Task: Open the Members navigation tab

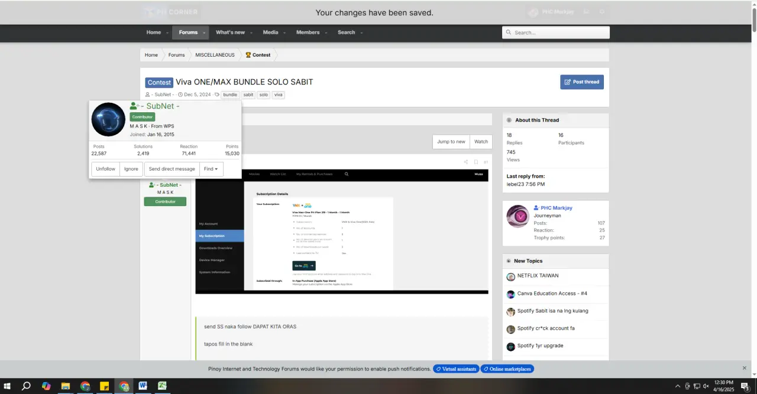Action: (308, 32)
